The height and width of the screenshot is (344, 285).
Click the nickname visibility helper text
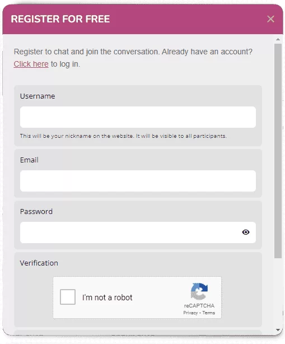click(x=123, y=136)
